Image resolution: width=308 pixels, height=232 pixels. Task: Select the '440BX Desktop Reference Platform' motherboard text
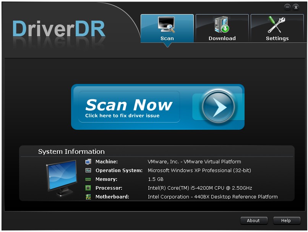click(236, 197)
